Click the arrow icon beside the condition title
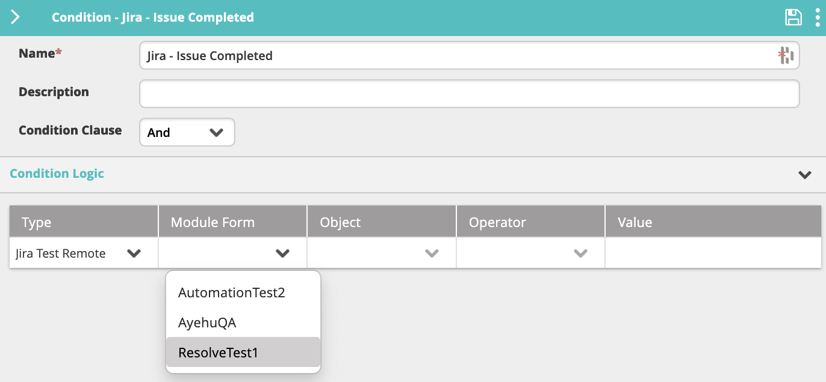Image resolution: width=826 pixels, height=382 pixels. coord(16,17)
